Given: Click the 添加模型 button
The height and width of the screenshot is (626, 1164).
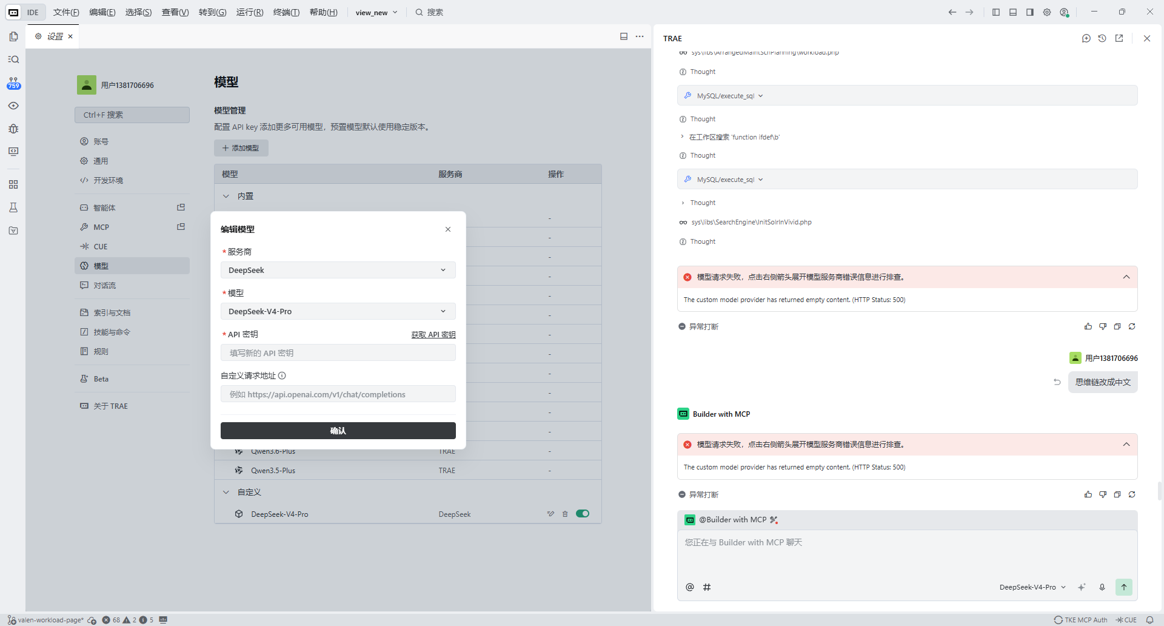Looking at the screenshot, I should pyautogui.click(x=241, y=148).
